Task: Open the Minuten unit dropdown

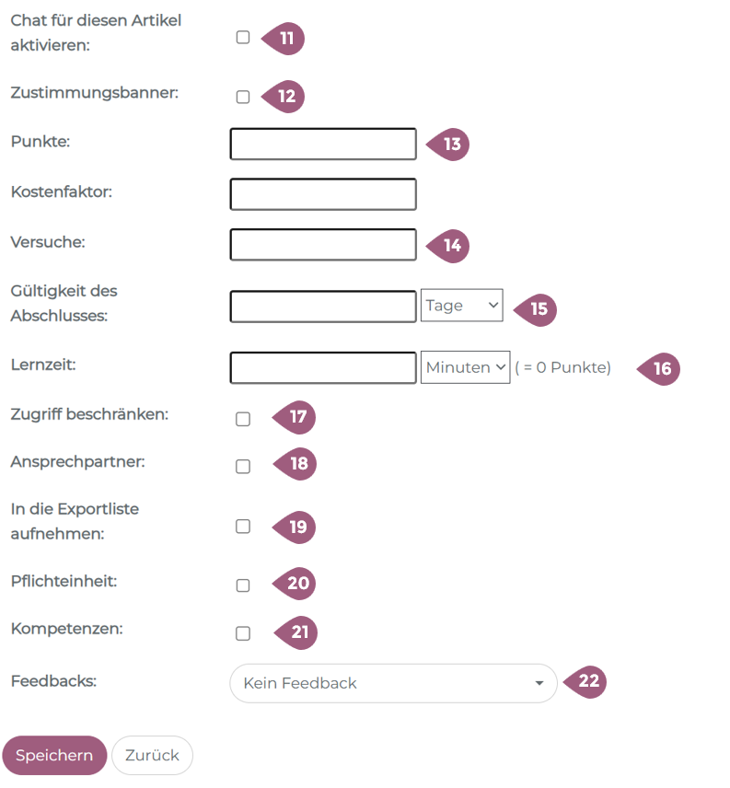Action: click(466, 367)
